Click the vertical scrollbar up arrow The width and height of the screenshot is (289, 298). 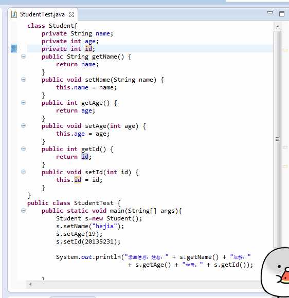click(278, 26)
